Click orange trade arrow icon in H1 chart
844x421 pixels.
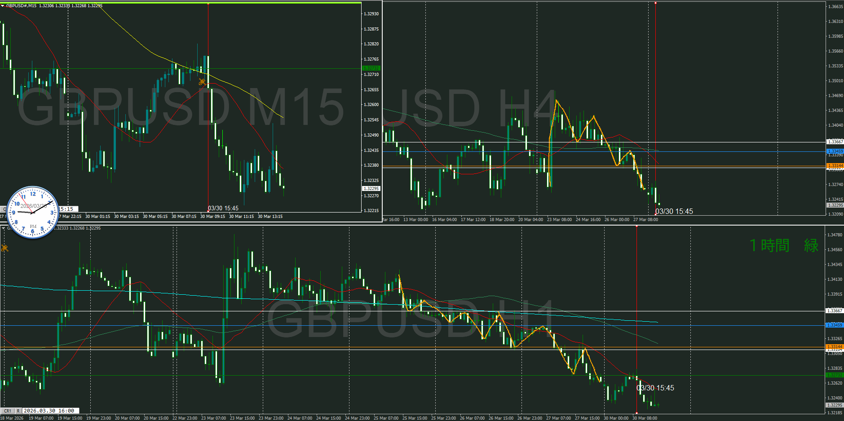click(x=5, y=248)
